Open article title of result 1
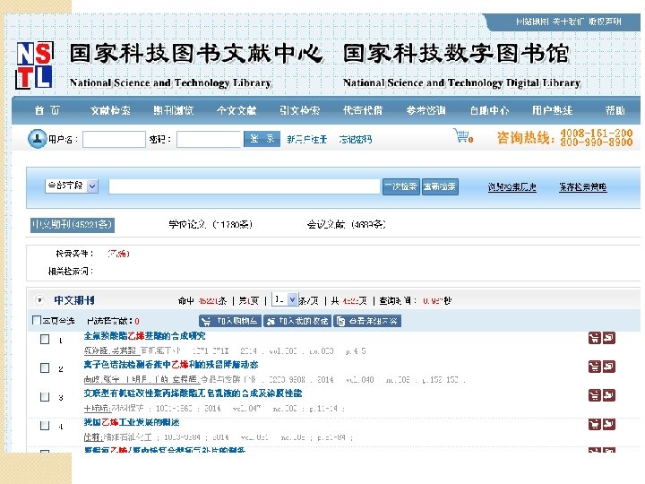645x484 pixels. [144, 336]
